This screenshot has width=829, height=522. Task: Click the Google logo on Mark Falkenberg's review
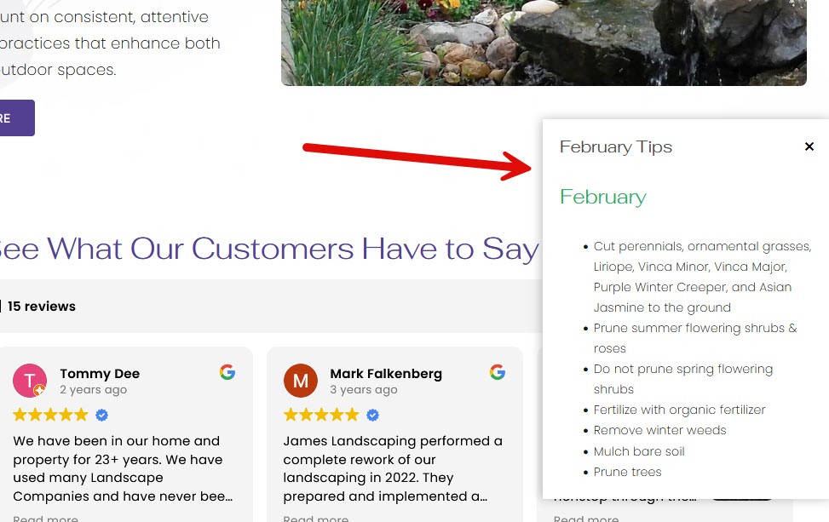point(497,372)
